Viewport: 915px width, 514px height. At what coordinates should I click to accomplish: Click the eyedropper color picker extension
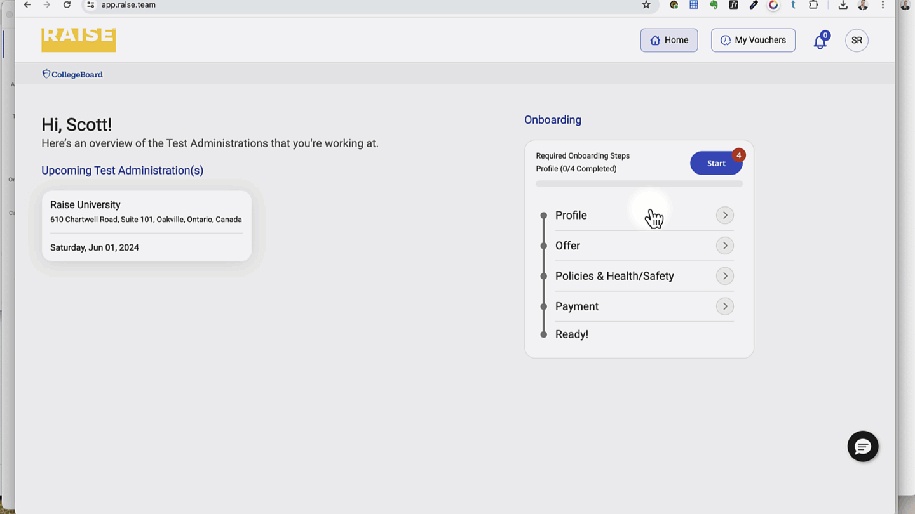pyautogui.click(x=754, y=5)
